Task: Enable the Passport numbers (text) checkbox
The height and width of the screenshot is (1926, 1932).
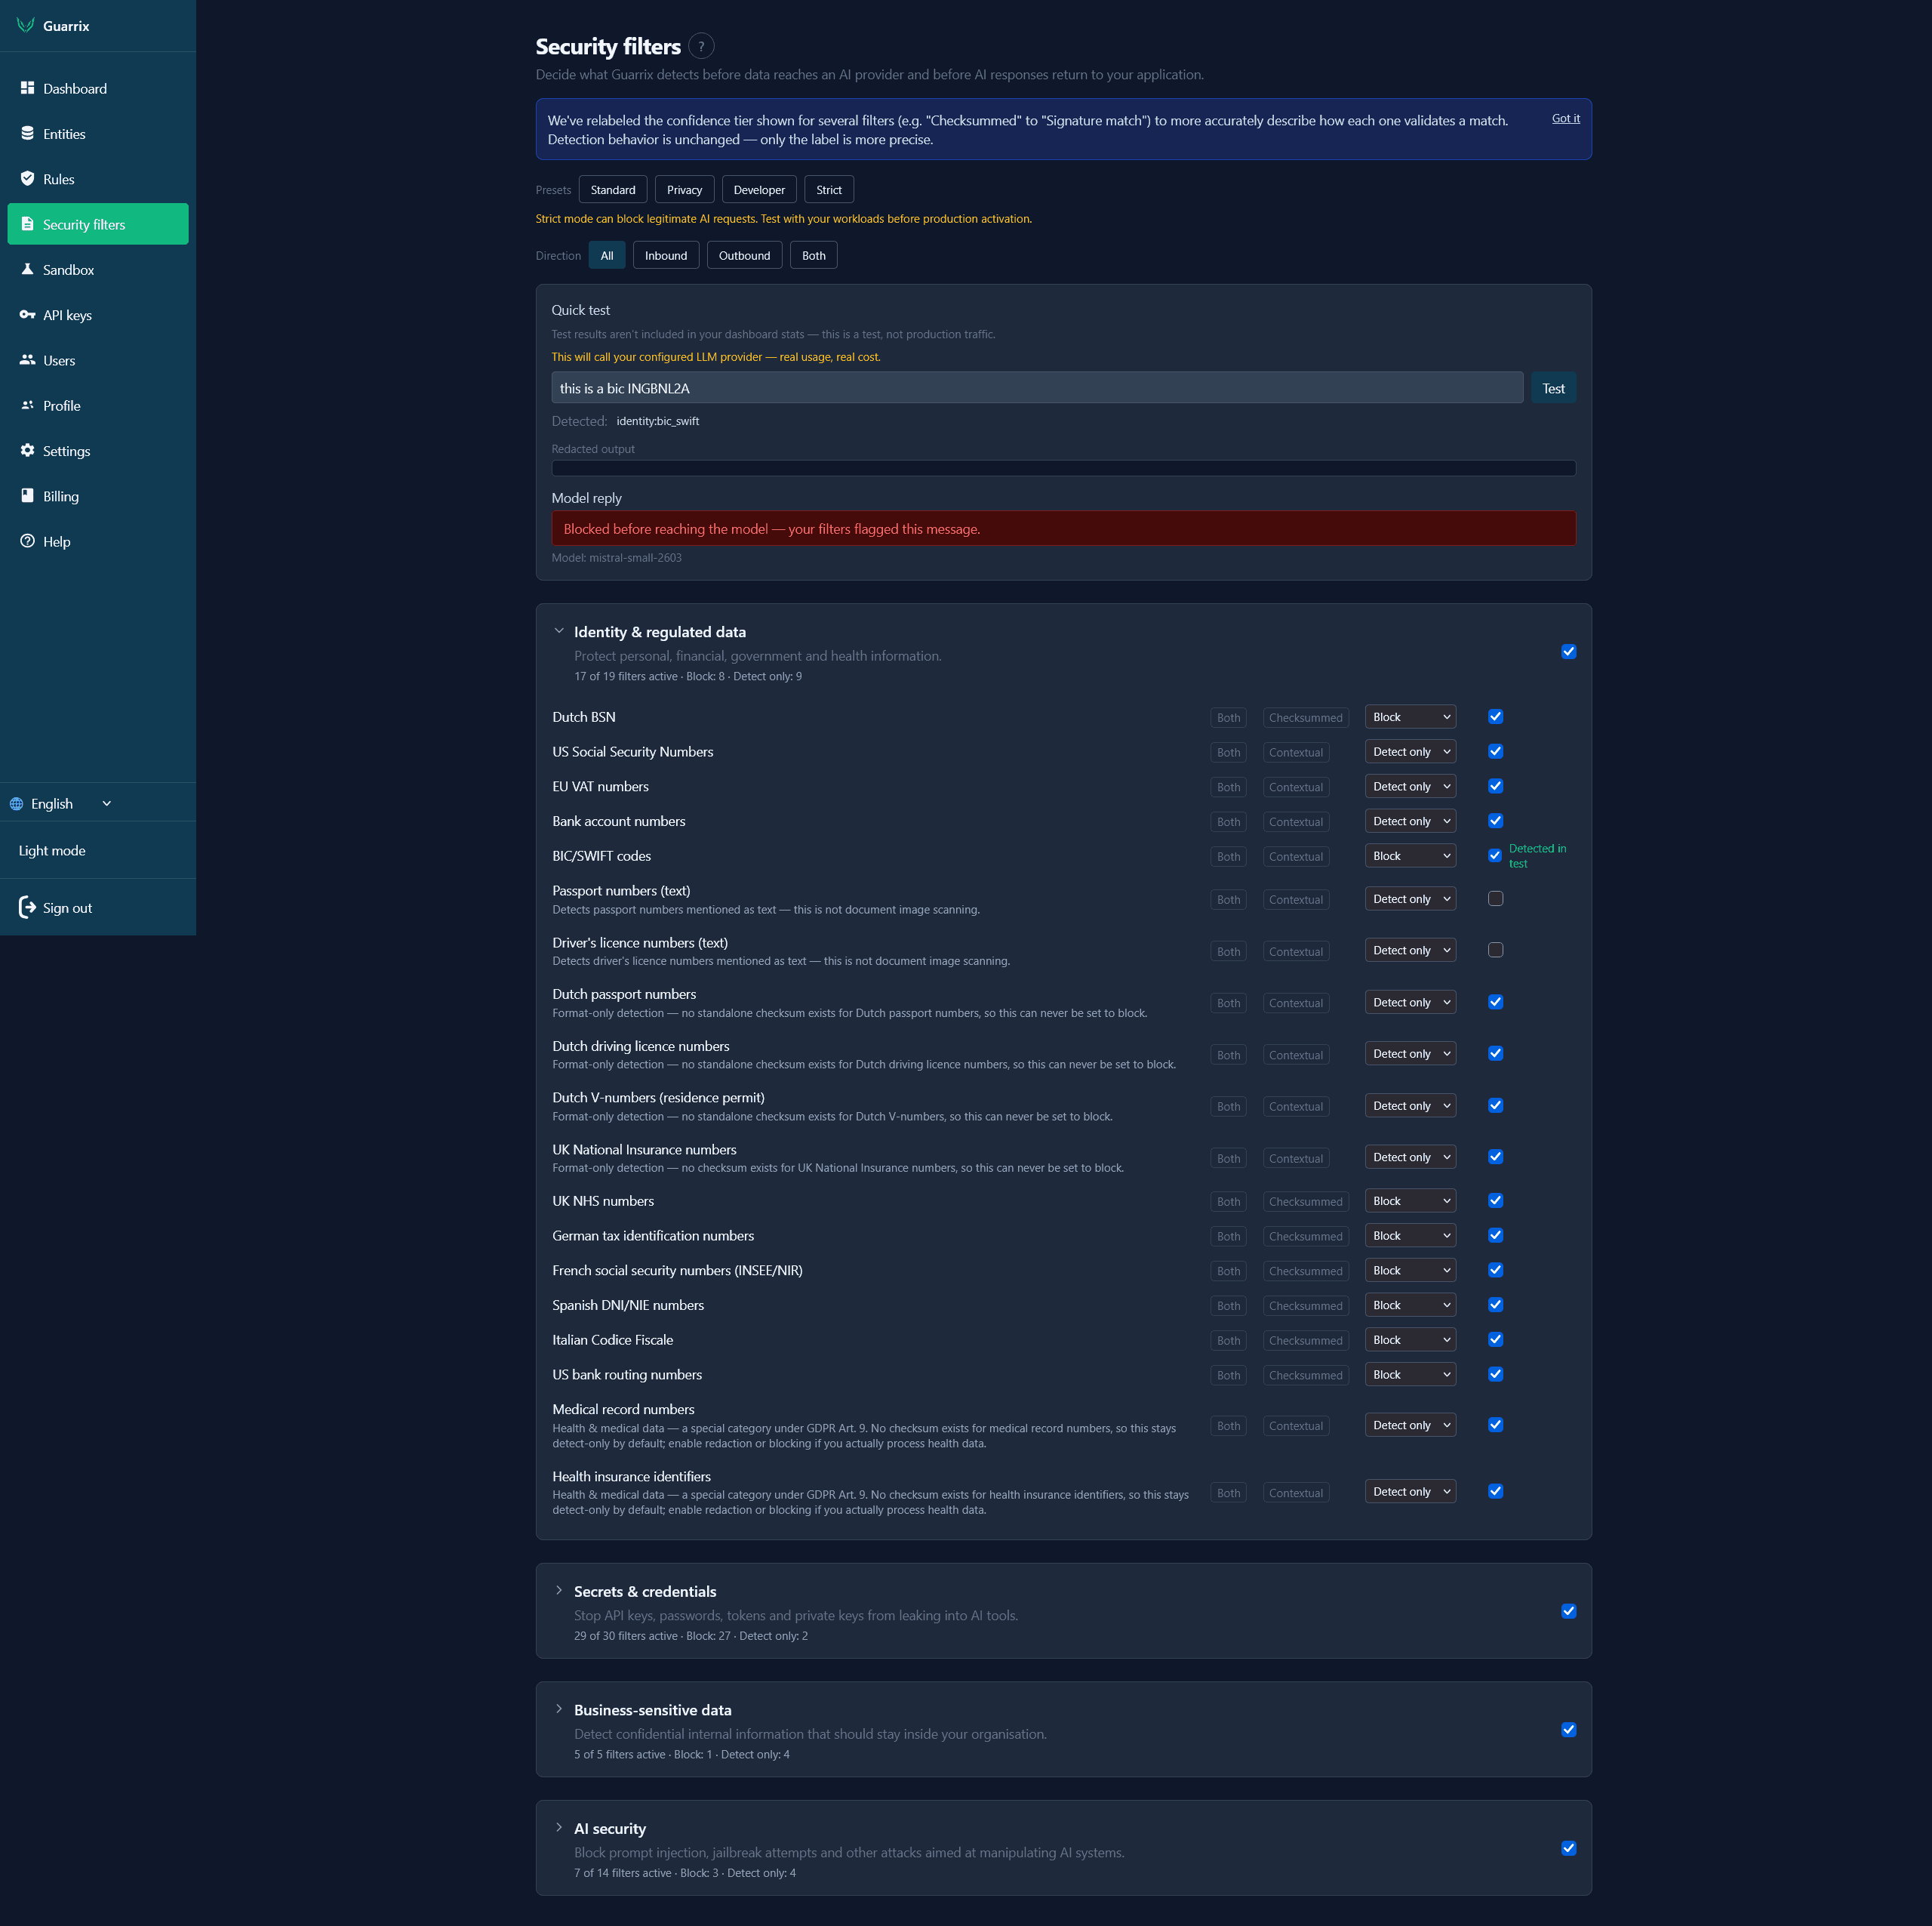Action: point(1495,898)
